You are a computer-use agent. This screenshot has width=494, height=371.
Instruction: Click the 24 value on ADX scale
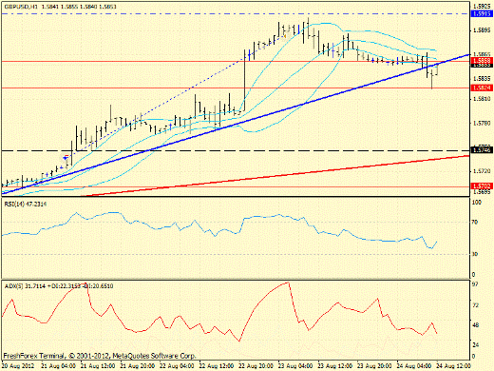click(x=475, y=345)
